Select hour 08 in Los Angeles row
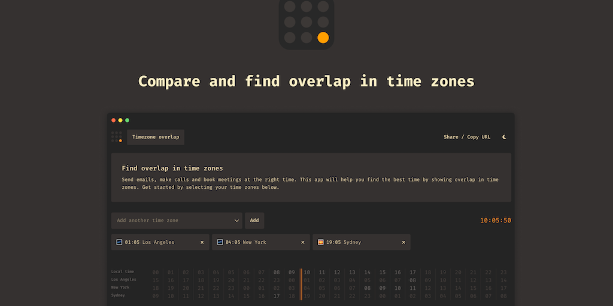The image size is (613, 306). [413, 280]
